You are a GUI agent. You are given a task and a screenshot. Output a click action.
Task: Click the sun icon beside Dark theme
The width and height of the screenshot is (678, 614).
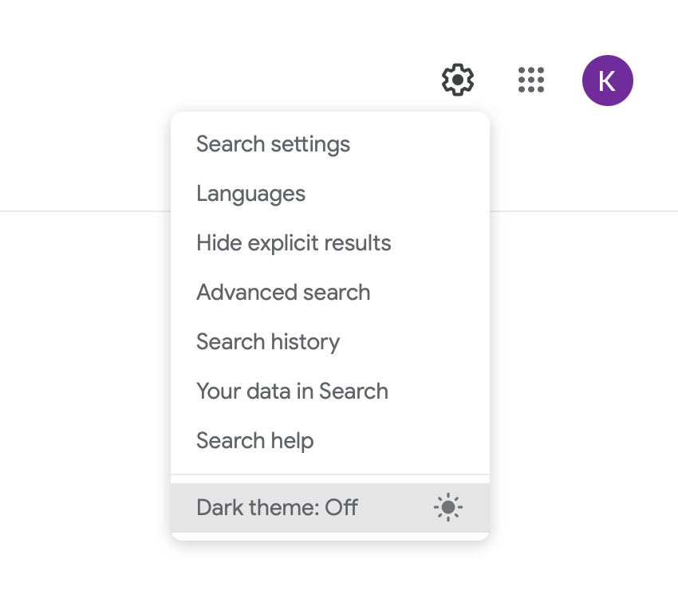(448, 507)
